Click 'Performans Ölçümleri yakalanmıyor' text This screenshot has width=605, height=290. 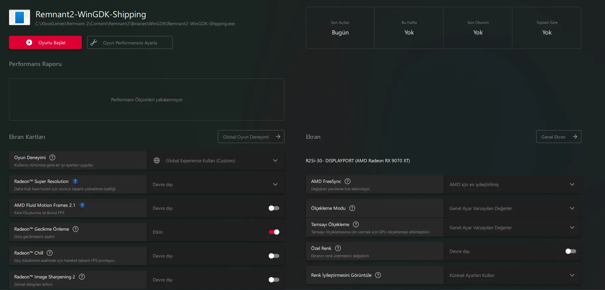147,100
